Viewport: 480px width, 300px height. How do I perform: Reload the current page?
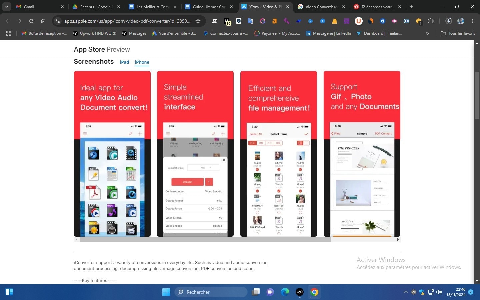point(31,21)
